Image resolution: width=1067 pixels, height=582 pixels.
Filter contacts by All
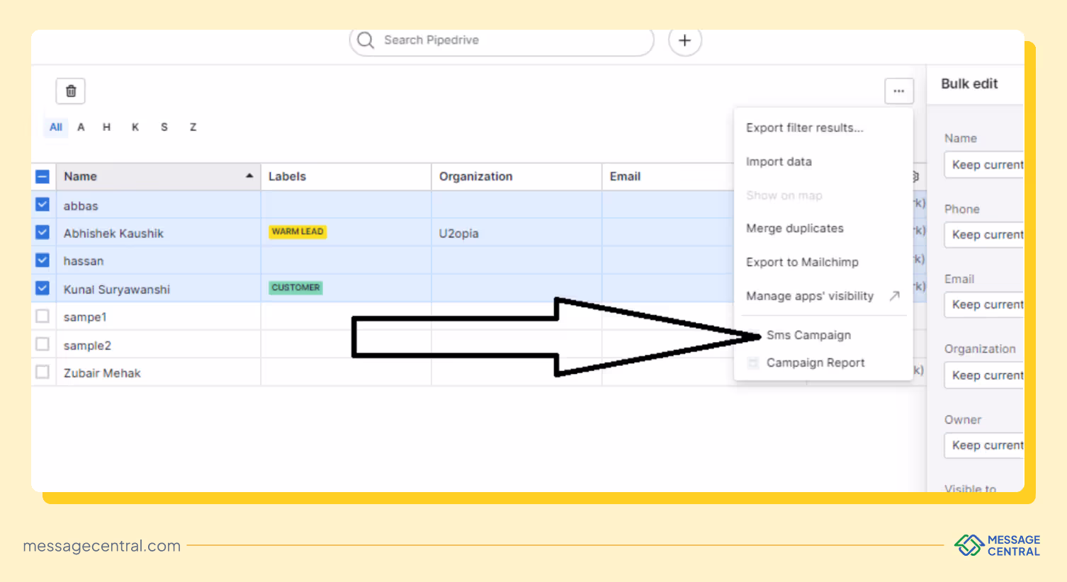point(56,127)
